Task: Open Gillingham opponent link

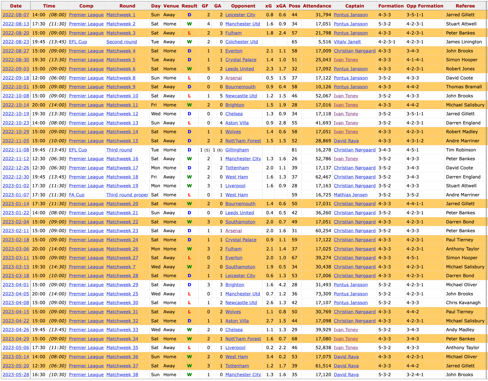Action: pos(237,150)
